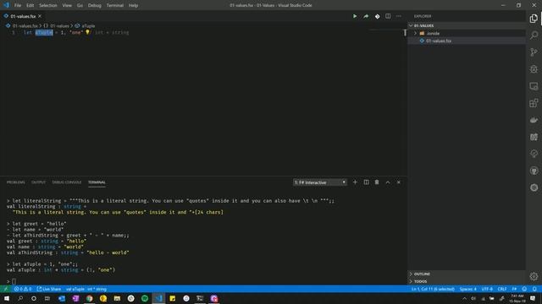Open the Go menu

pyautogui.click(x=80, y=5)
